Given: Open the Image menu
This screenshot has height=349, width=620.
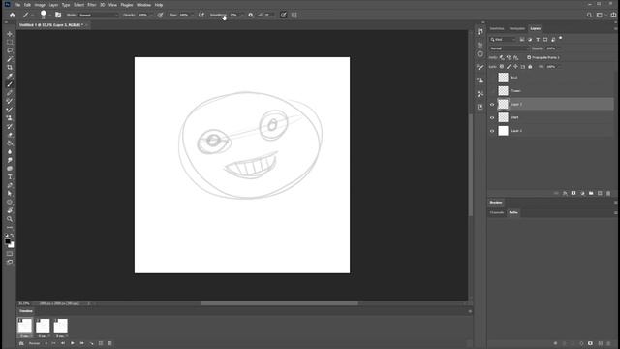Looking at the screenshot, I should click(x=40, y=5).
